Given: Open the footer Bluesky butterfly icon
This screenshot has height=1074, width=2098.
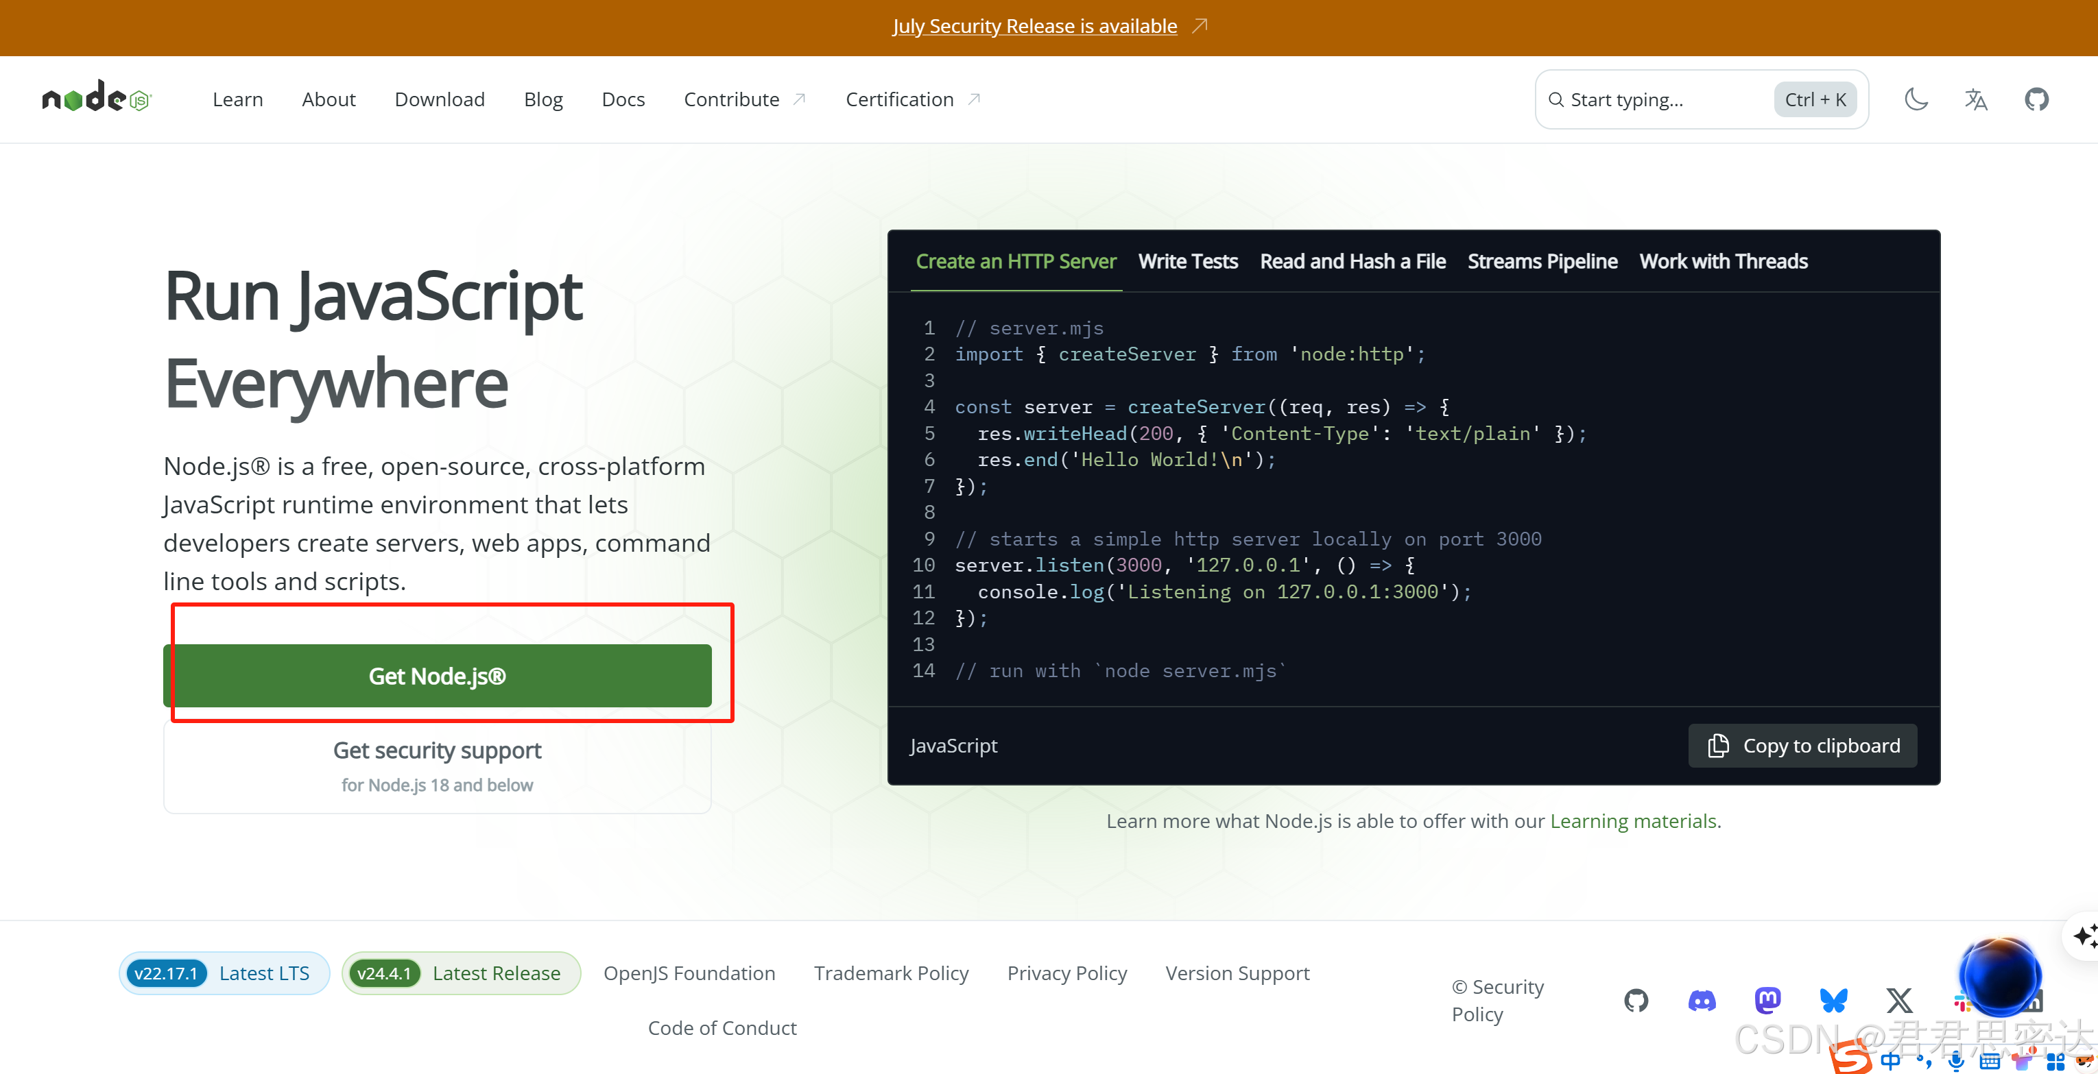Looking at the screenshot, I should [1833, 1000].
